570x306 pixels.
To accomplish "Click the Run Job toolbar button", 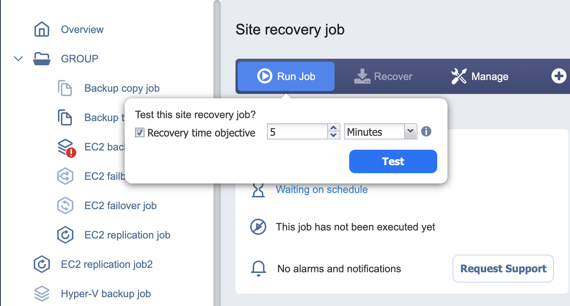I will pyautogui.click(x=286, y=76).
